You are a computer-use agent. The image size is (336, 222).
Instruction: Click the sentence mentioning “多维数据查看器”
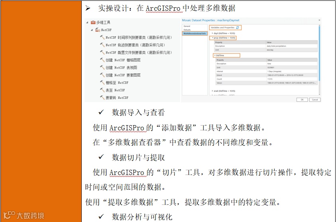pos(183,142)
